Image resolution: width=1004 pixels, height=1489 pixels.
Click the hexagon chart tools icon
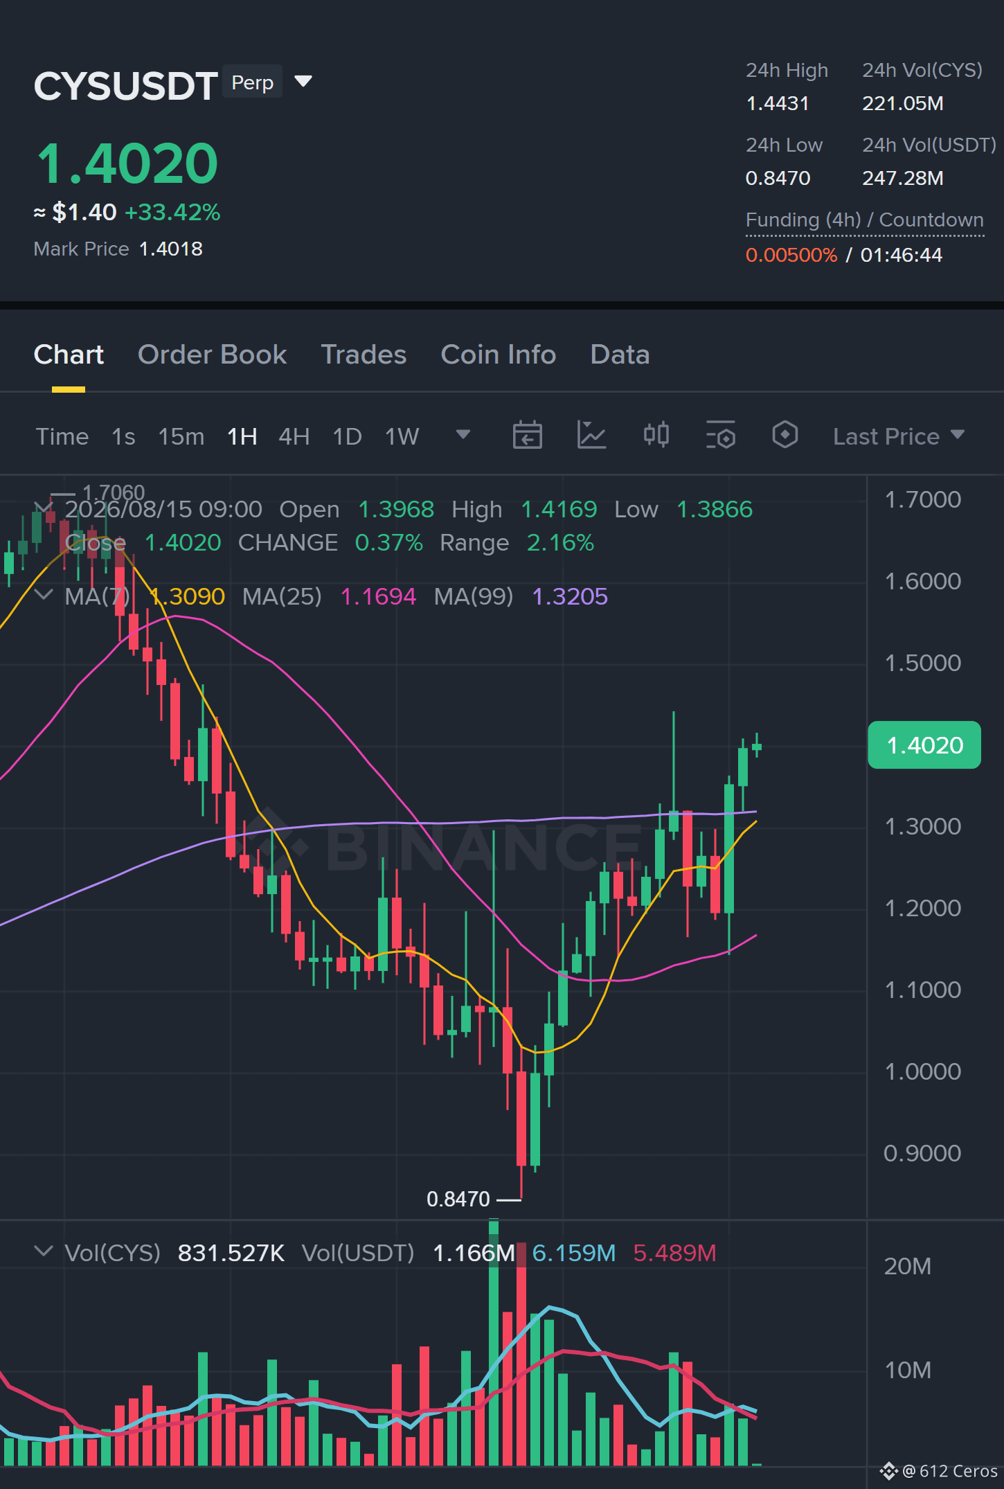coord(785,436)
